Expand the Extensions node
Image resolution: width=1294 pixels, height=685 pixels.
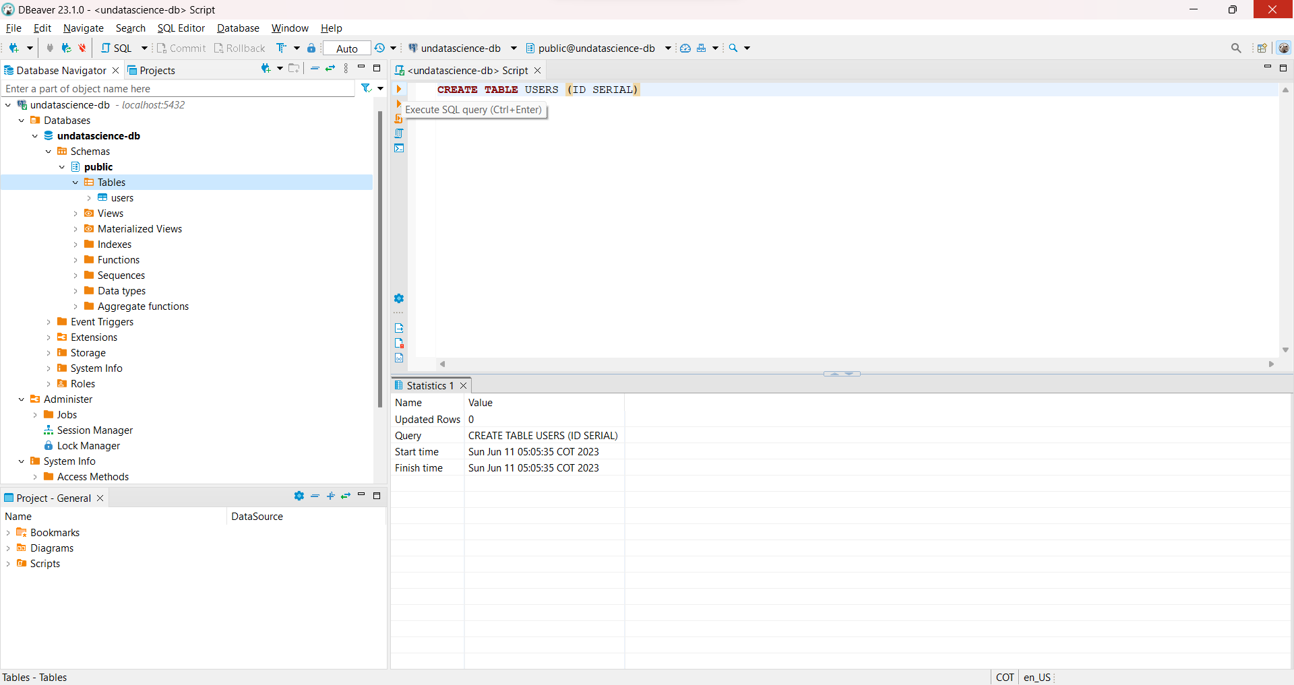pos(49,337)
